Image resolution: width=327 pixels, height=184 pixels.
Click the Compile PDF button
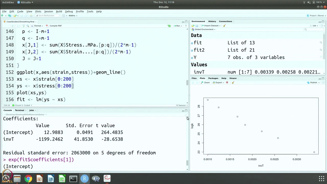[x=54, y=26]
